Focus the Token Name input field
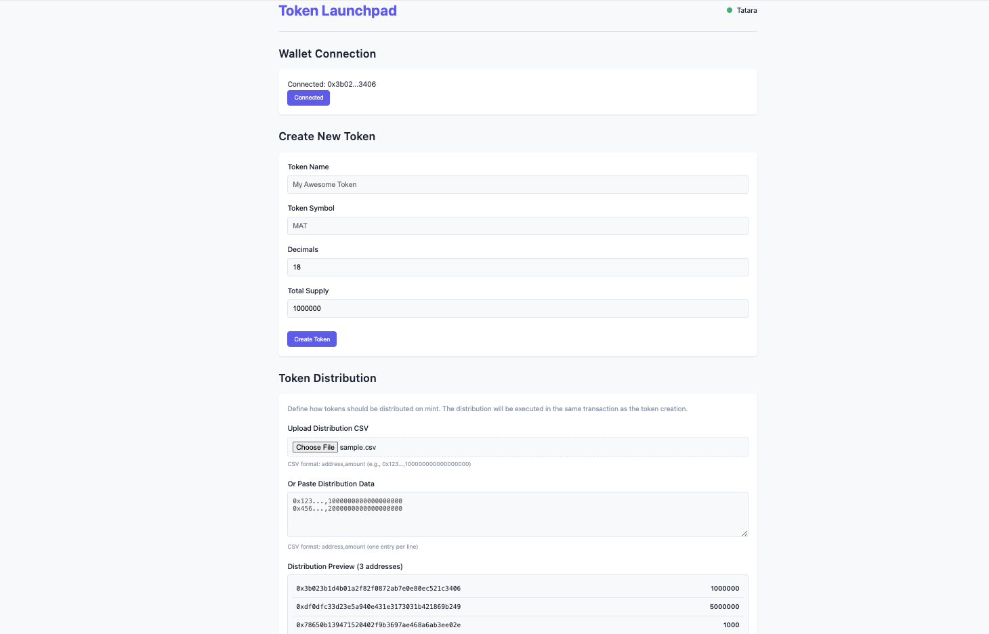989x634 pixels. coord(518,184)
